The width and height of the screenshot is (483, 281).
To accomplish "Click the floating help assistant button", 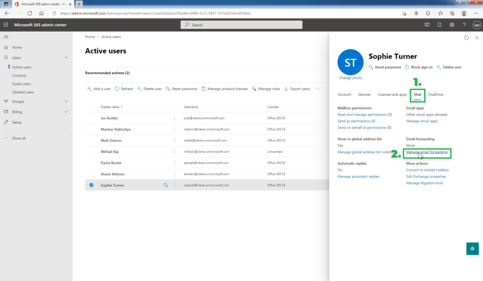I will click(x=472, y=248).
